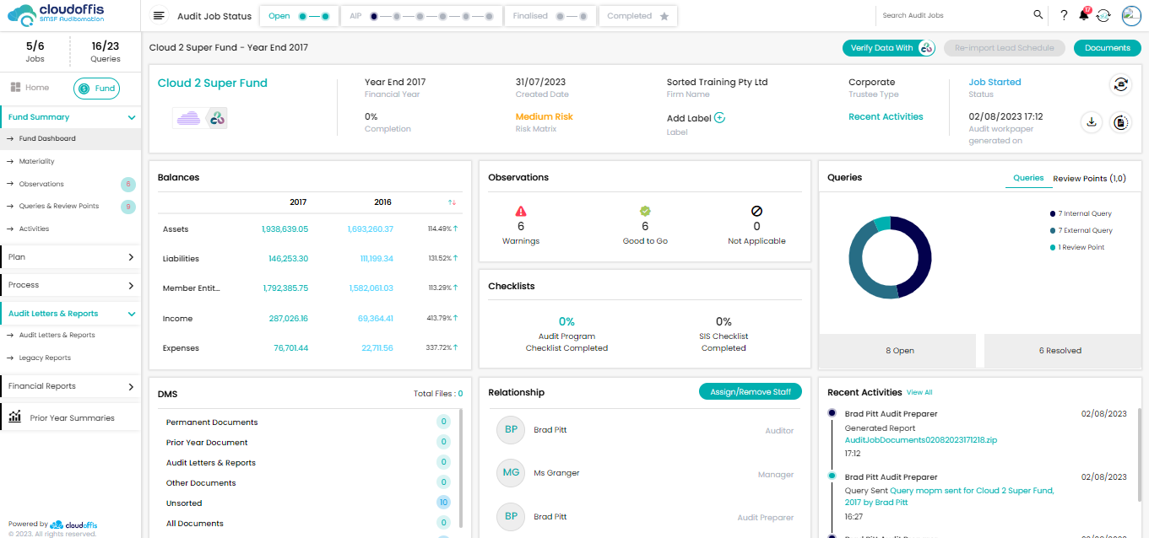Click the Medium Risk matrix text
This screenshot has width=1149, height=538.
click(544, 117)
